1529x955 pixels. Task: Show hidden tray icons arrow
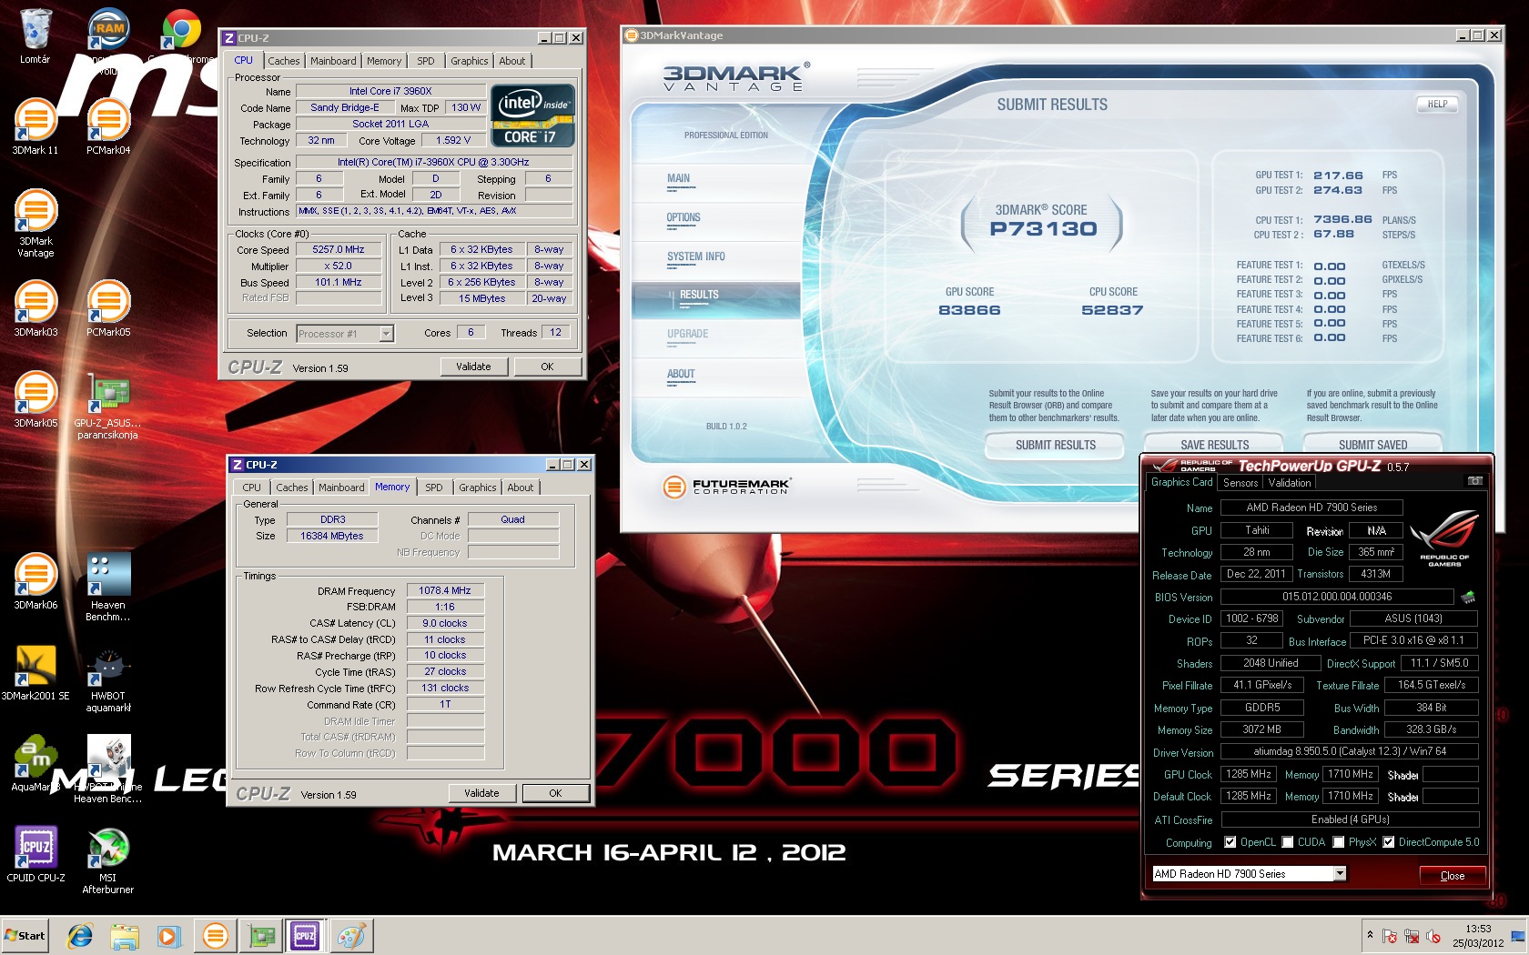(1370, 935)
